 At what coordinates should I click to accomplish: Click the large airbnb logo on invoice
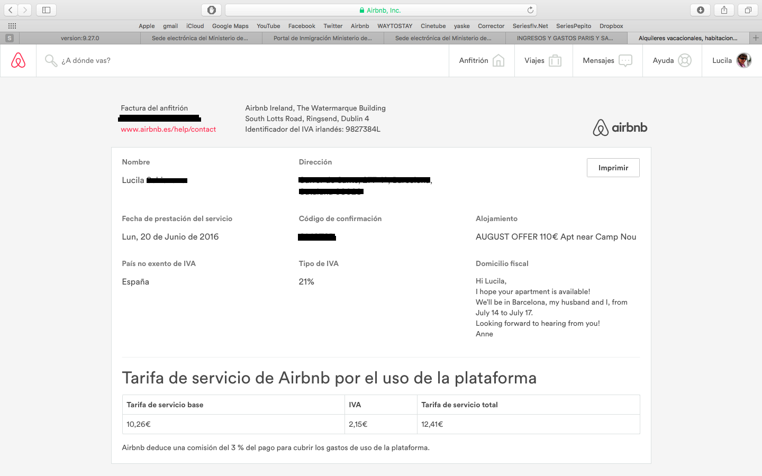[x=620, y=127]
